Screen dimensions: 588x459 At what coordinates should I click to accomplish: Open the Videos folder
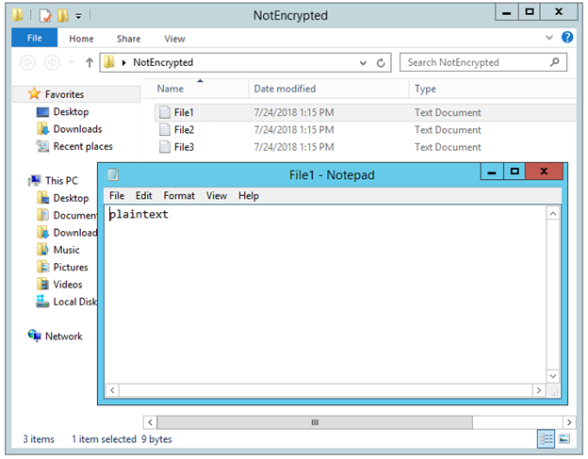(68, 285)
